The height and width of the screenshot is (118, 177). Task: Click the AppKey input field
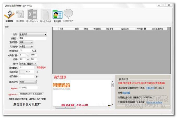[x=28, y=88]
